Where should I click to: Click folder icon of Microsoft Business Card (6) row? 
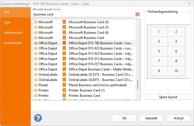36,32
